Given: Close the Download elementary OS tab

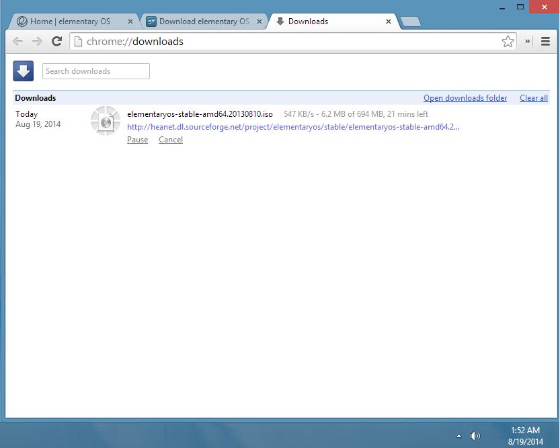Looking at the screenshot, I should coord(259,21).
